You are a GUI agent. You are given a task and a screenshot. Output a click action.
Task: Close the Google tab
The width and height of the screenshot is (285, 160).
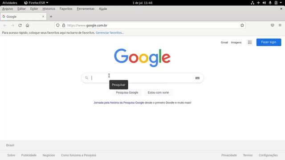(x=43, y=16)
